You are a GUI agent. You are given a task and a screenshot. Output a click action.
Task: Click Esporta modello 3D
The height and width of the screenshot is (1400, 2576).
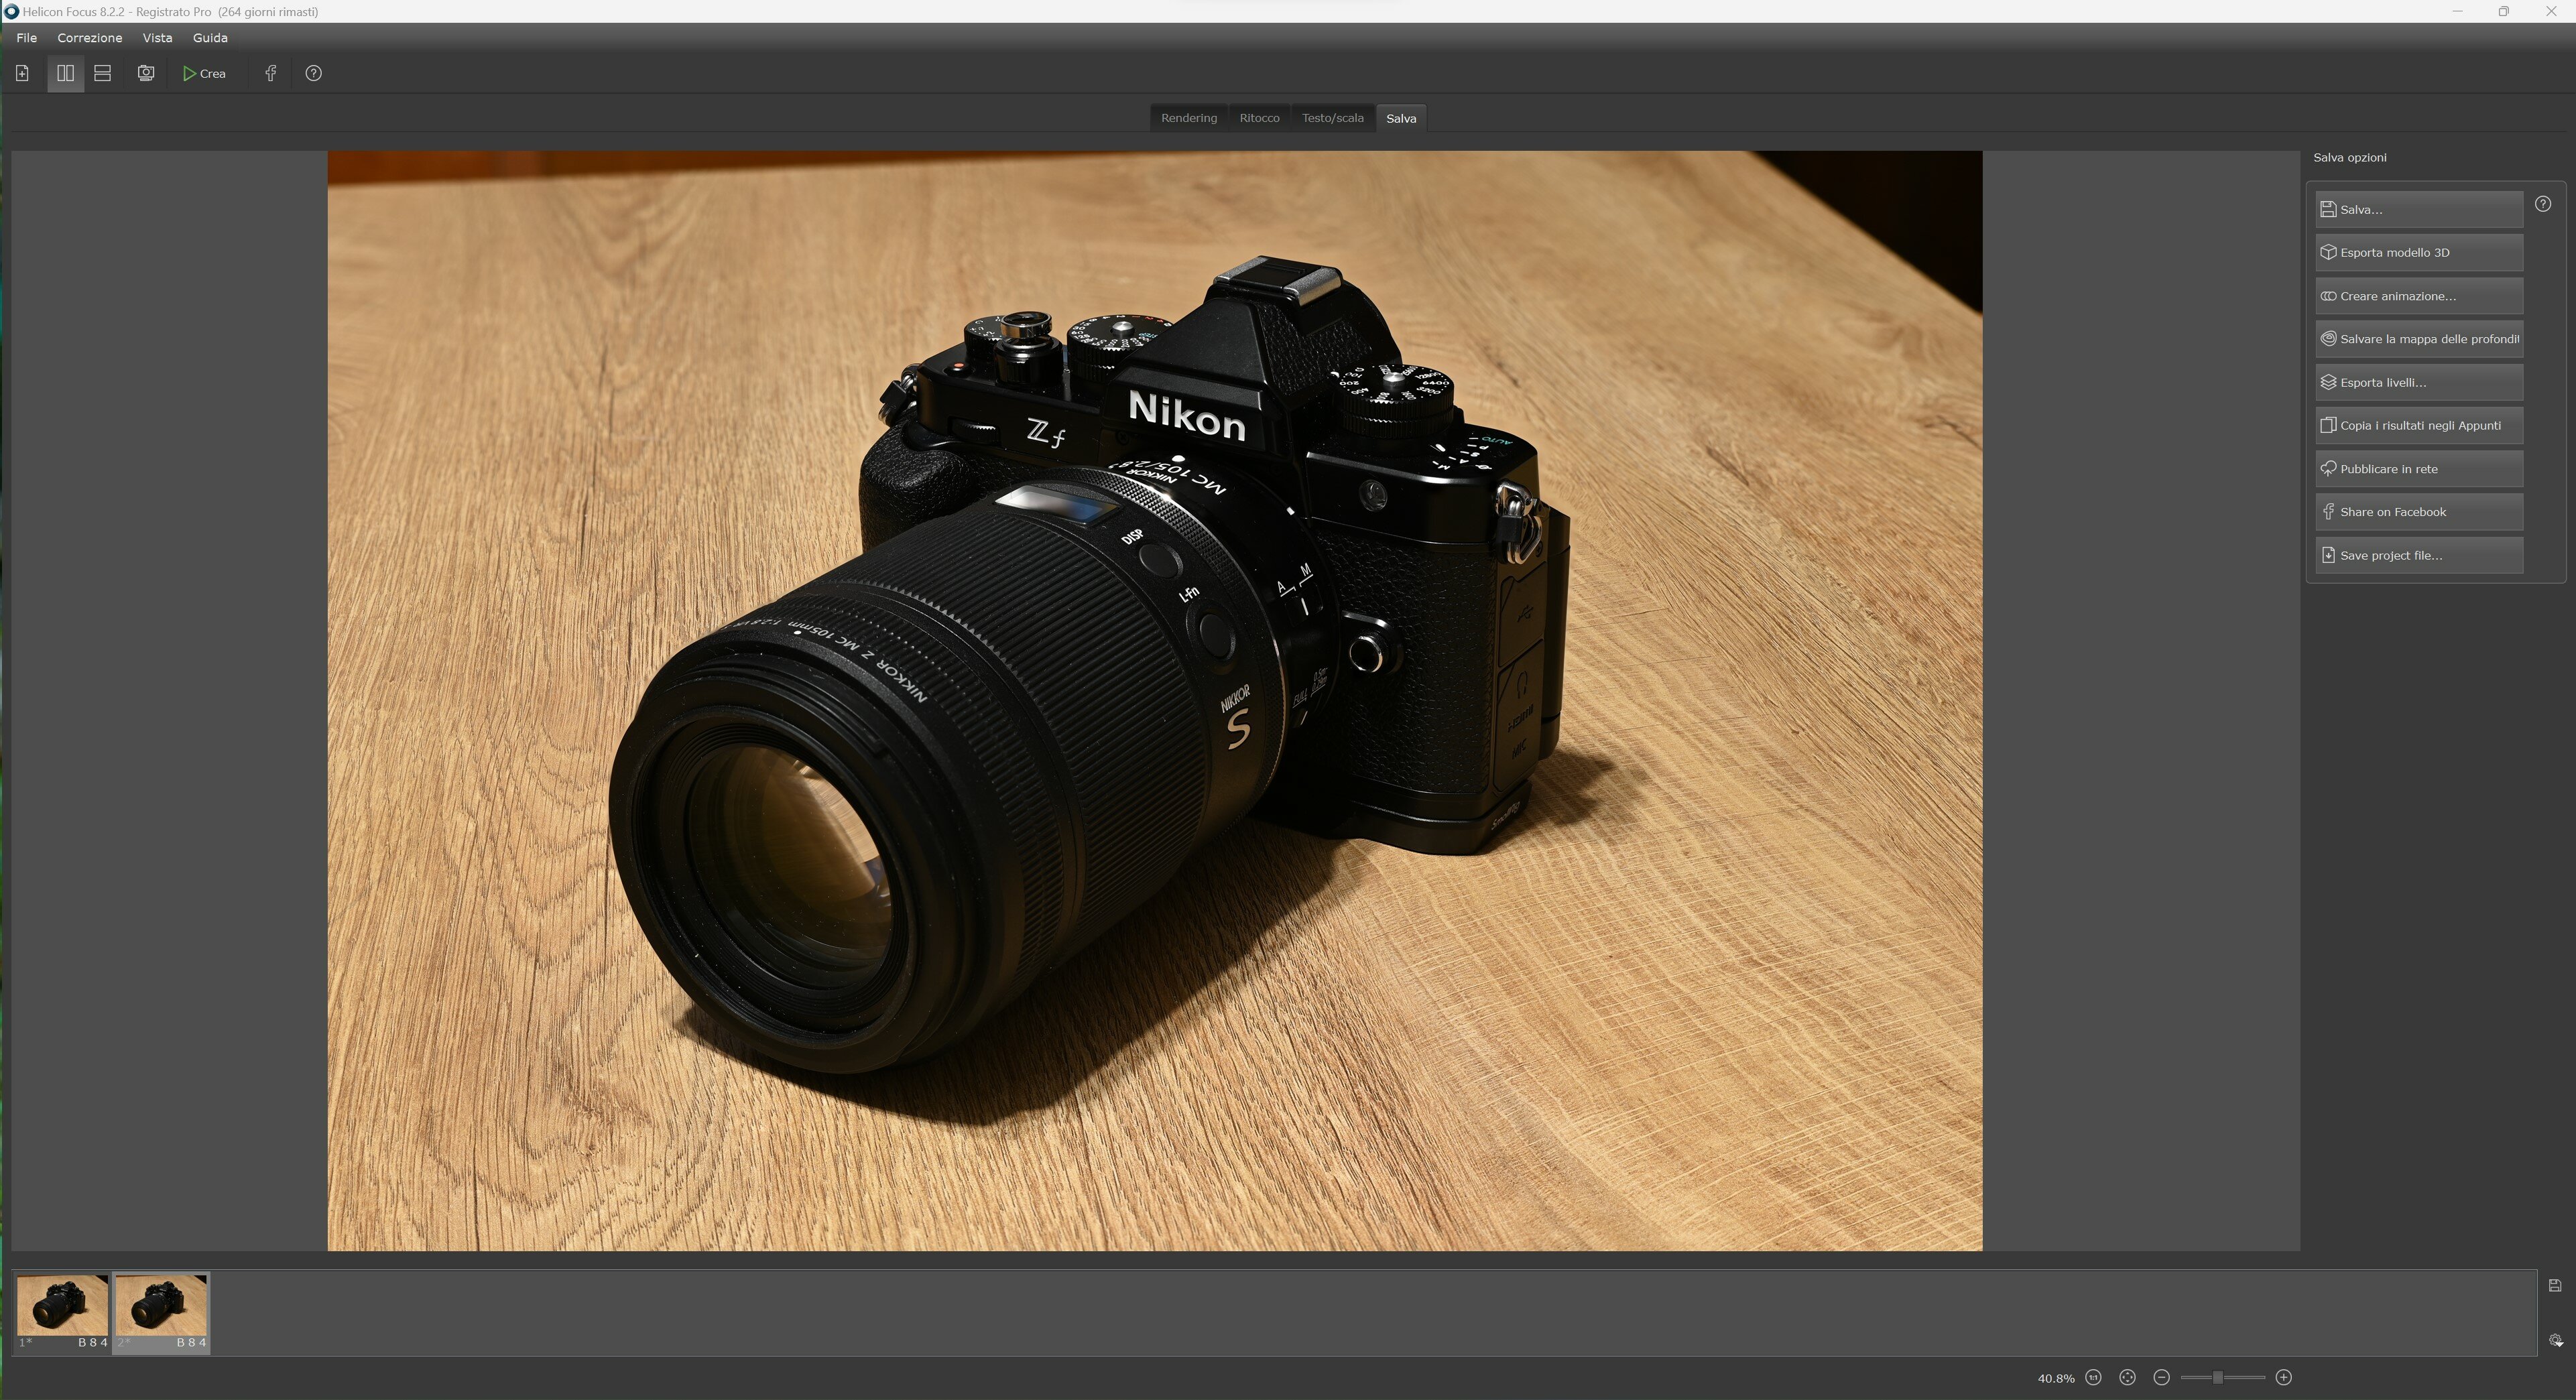pyautogui.click(x=2418, y=252)
